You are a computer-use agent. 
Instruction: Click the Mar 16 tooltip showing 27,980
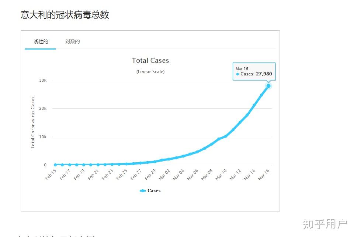pyautogui.click(x=254, y=71)
